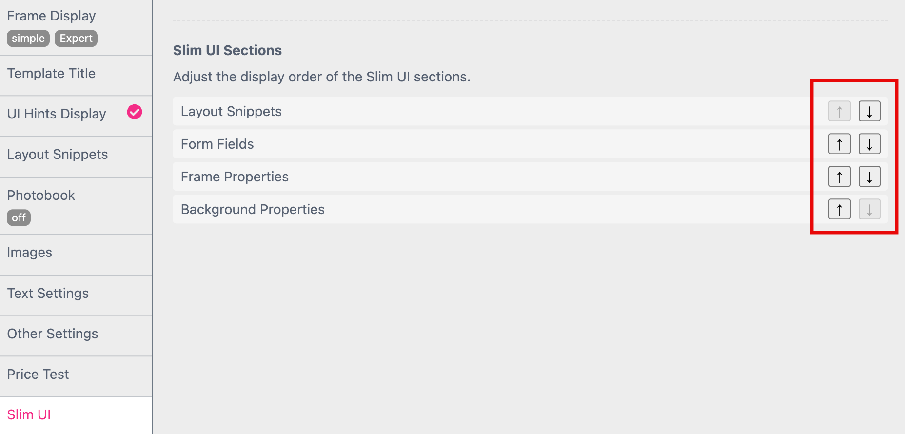Select the Layout Snippets sidebar entry
Viewport: 905px width, 434px height.
click(58, 154)
